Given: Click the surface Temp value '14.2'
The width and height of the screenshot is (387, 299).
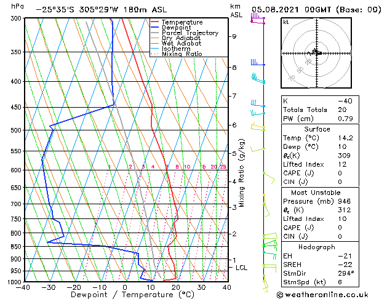Looking at the screenshot, I should [x=345, y=138].
